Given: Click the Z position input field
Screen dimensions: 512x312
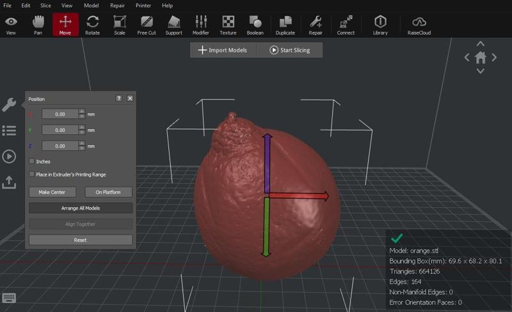Looking at the screenshot, I should [x=60, y=146].
